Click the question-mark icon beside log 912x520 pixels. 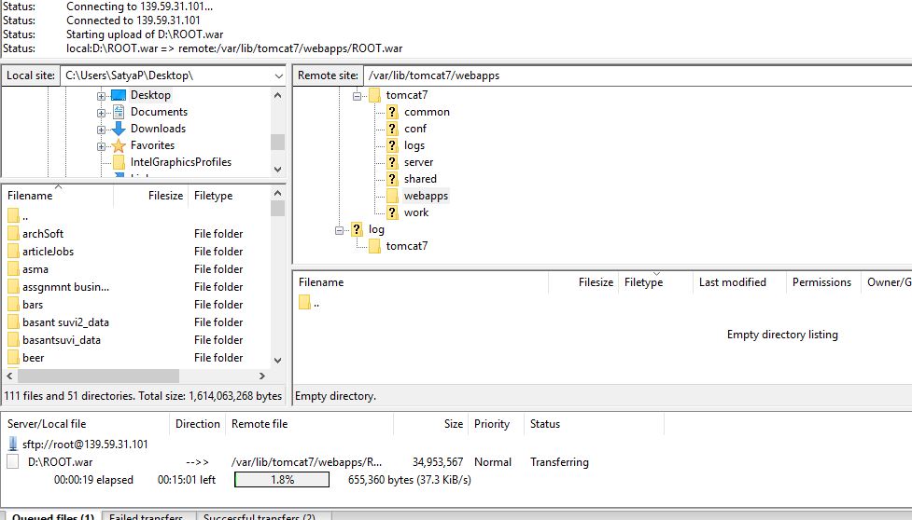(357, 229)
